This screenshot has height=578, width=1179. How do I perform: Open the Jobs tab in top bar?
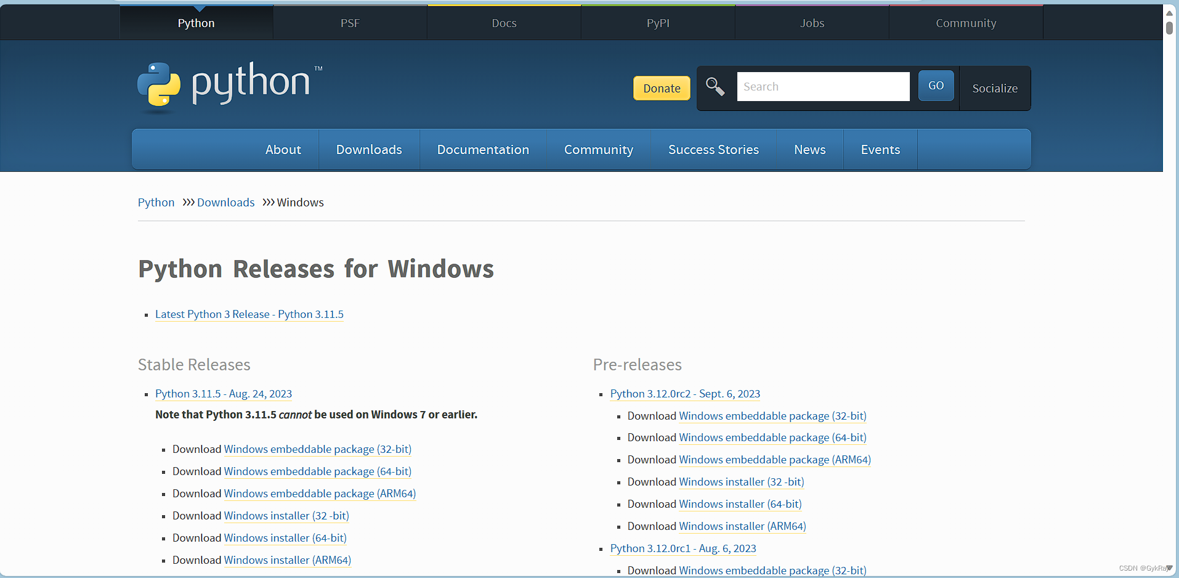click(x=812, y=23)
